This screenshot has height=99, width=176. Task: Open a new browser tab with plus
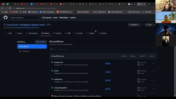click(149, 4)
